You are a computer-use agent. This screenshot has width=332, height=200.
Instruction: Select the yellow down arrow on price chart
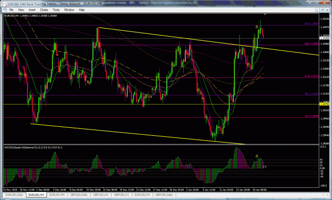coord(257,27)
